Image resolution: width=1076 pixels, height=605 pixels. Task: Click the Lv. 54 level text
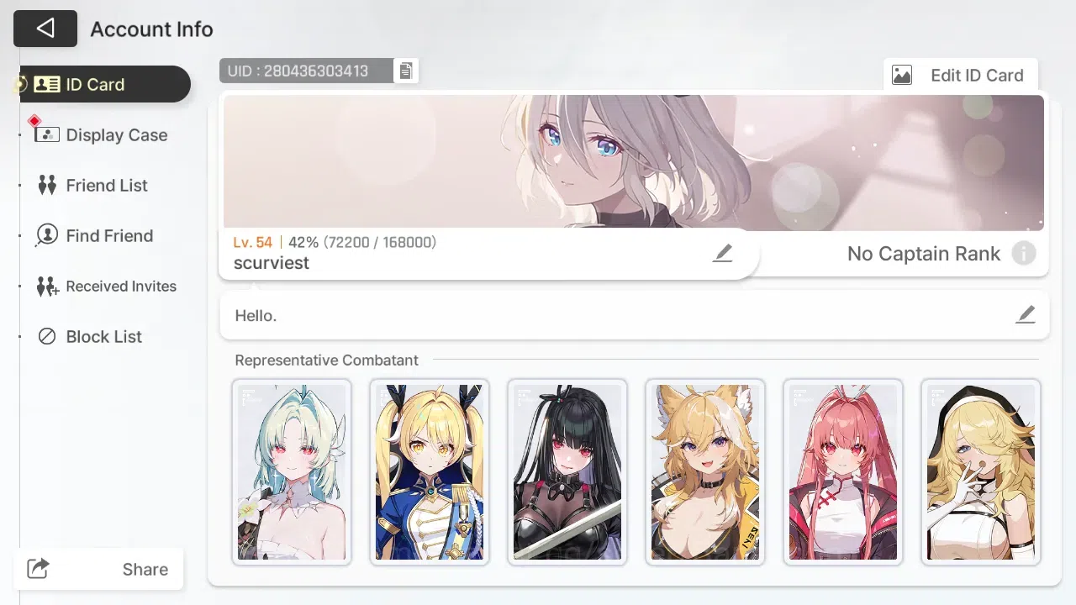253,242
